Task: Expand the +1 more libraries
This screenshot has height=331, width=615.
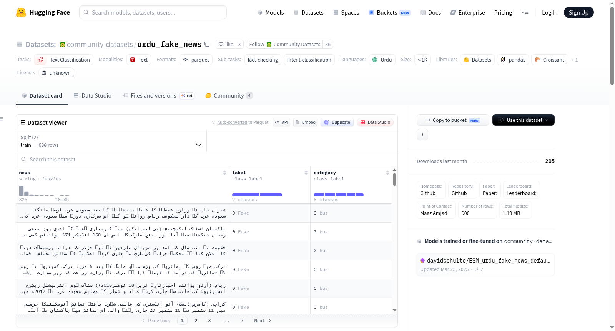Action: (x=575, y=60)
